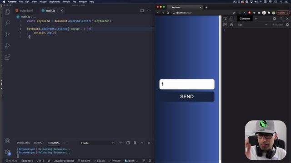The width and height of the screenshot is (291, 163).
Task: Open DevTools settings gear
Action: point(275,19)
